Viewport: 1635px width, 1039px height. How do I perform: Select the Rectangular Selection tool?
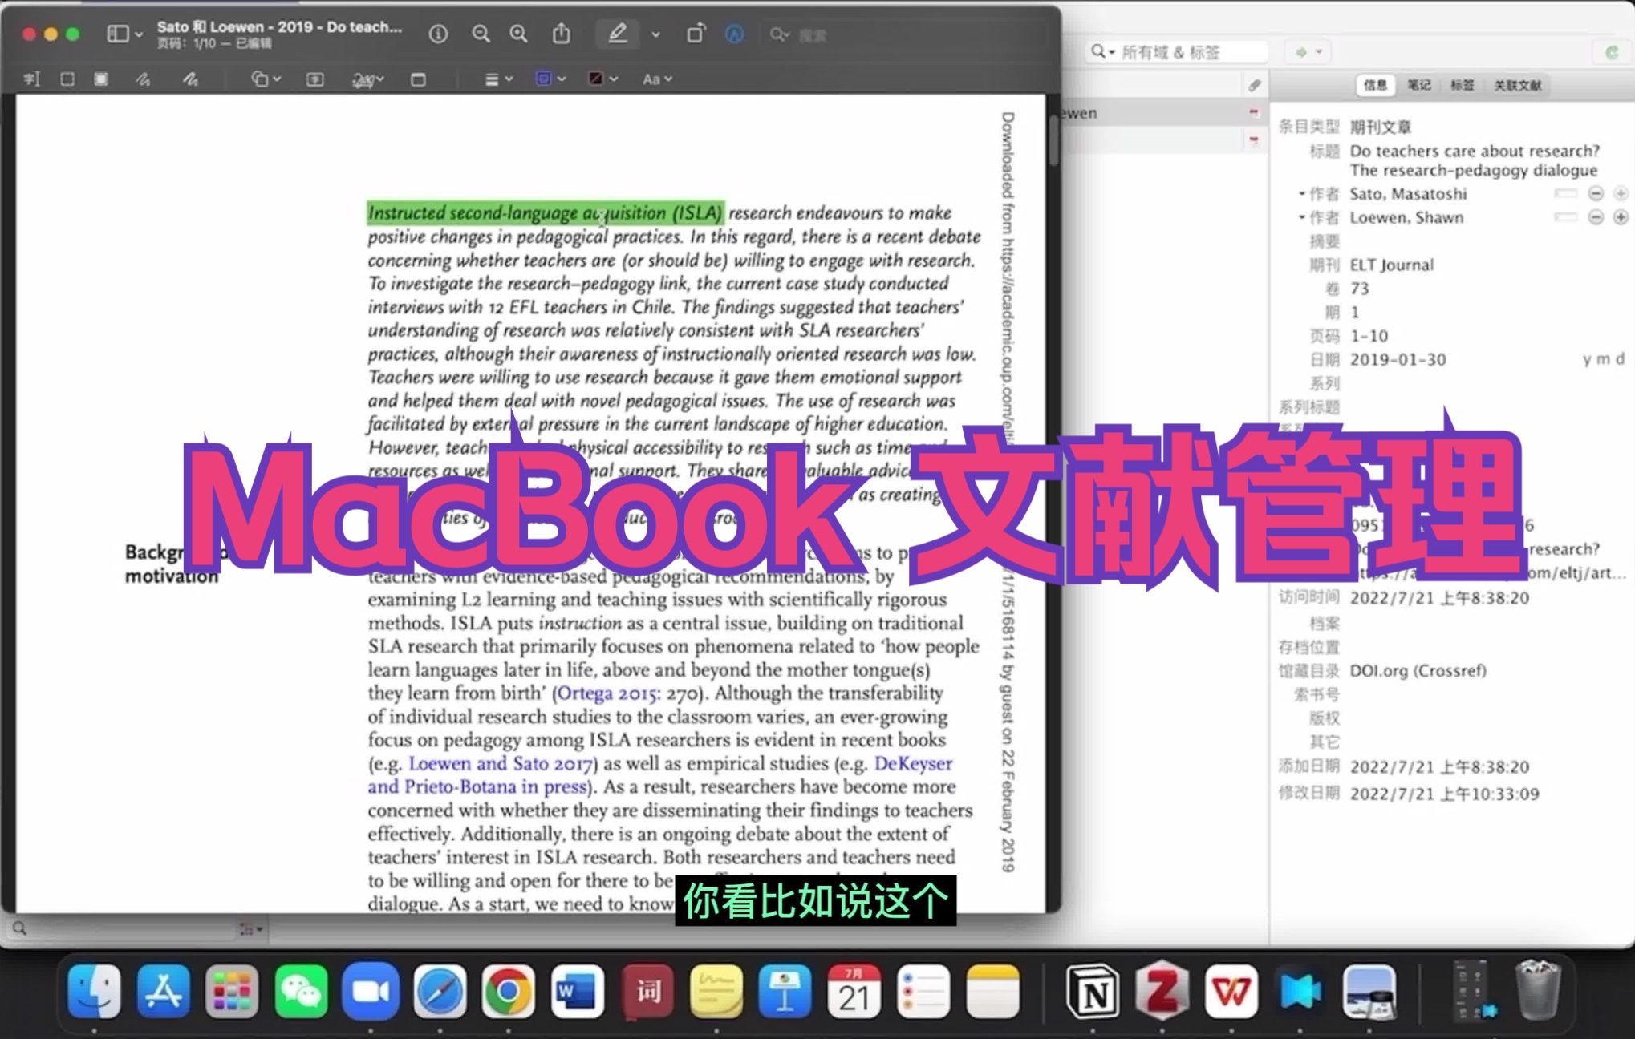pos(67,79)
